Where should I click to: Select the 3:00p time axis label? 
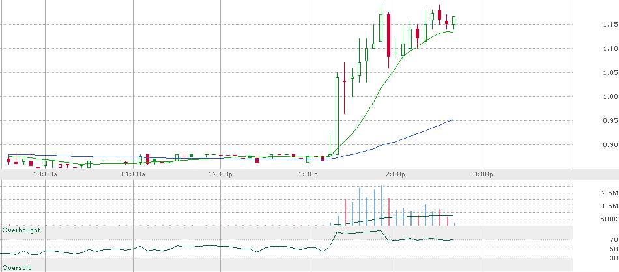click(483, 174)
